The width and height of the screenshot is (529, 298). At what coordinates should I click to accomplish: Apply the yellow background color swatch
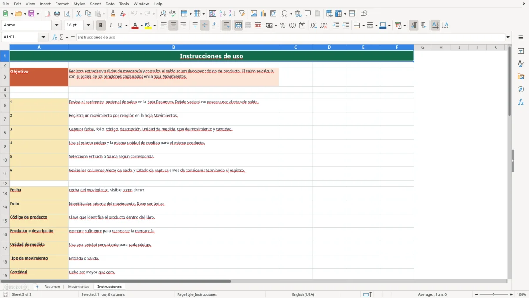coord(148,26)
